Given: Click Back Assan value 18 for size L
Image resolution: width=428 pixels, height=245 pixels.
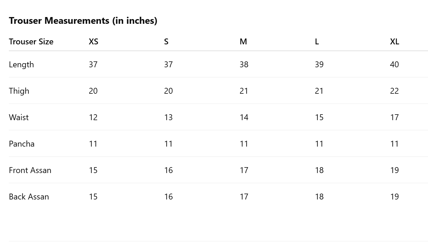Looking at the screenshot, I should 319,197.
